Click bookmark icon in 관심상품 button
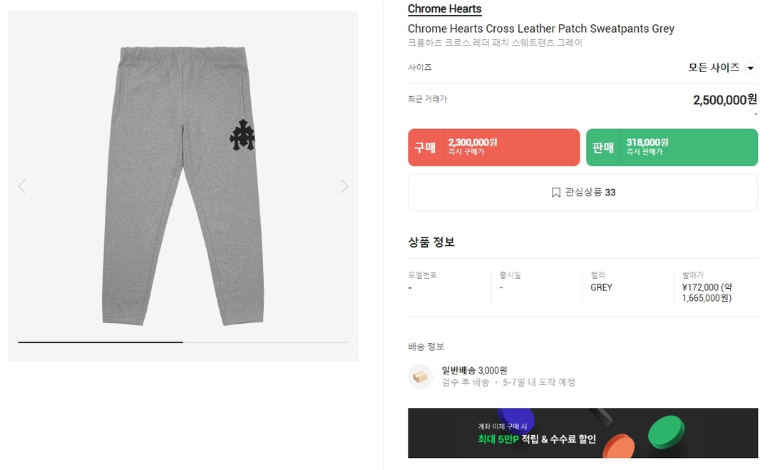 coord(556,193)
